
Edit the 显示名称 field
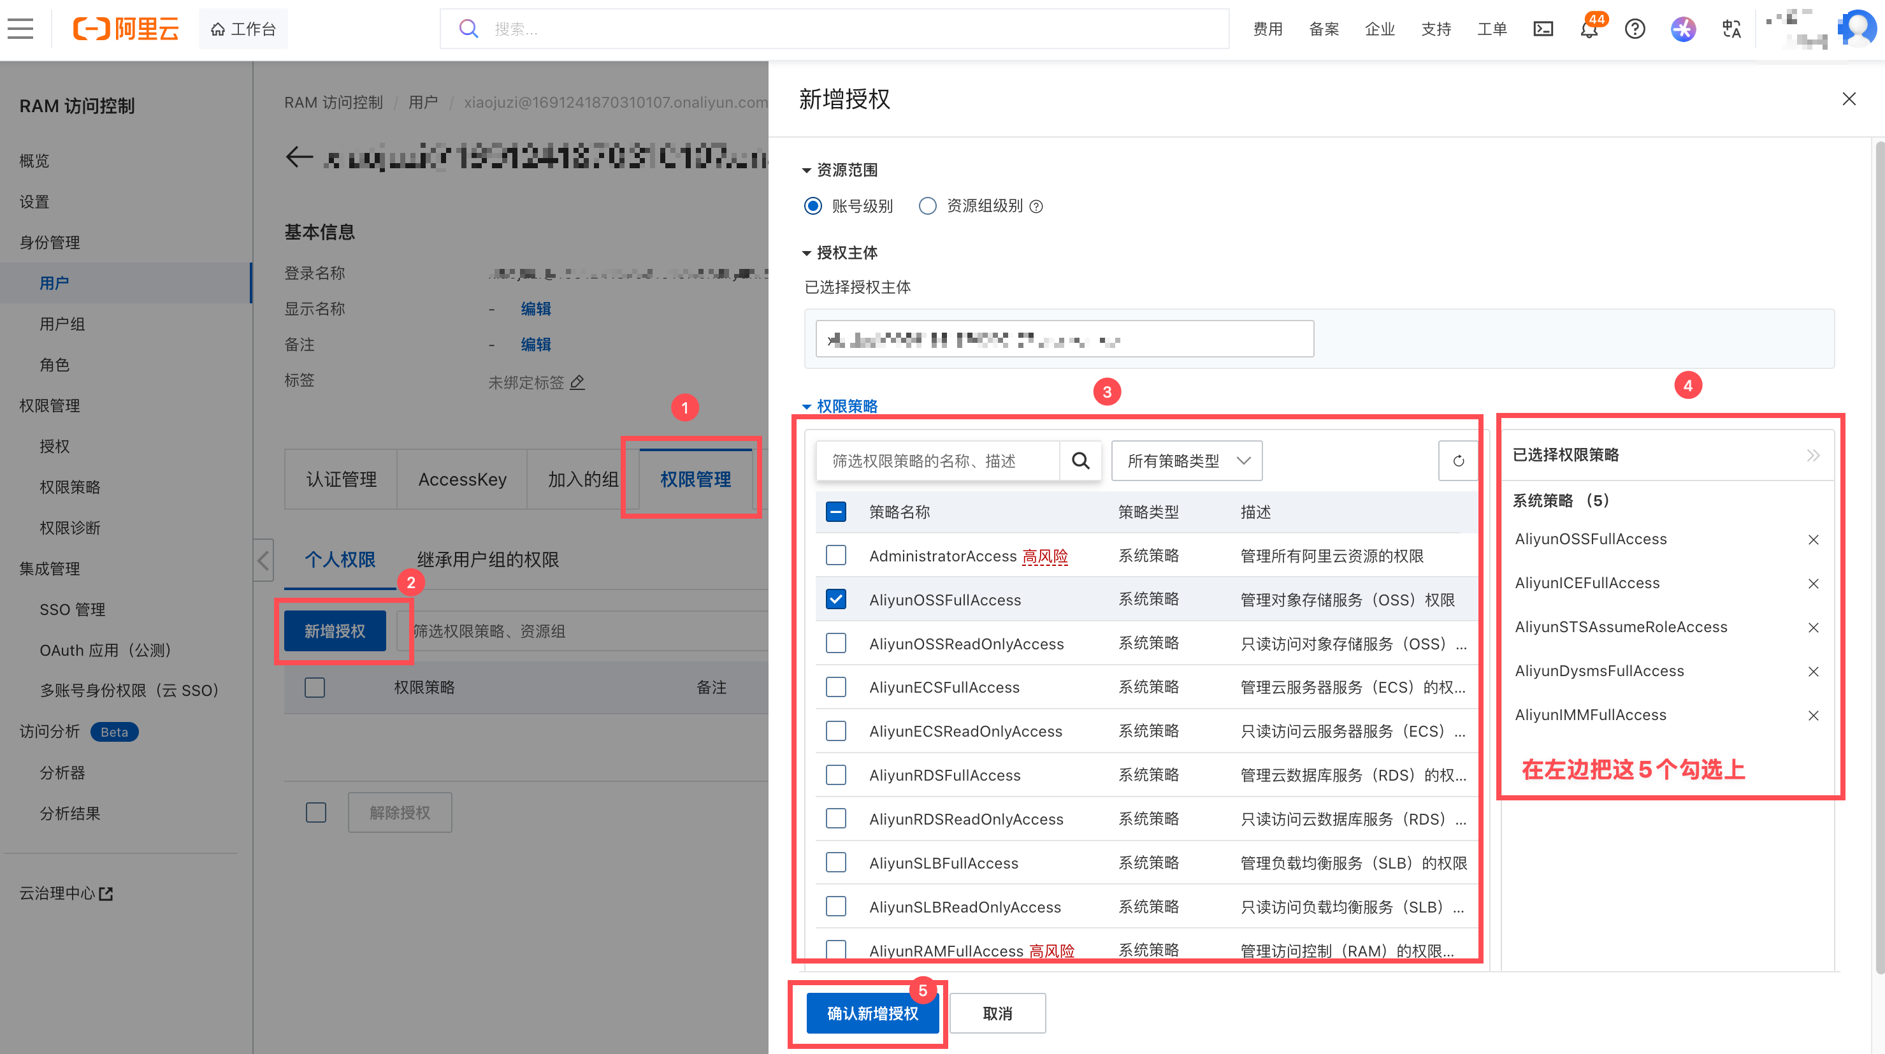[x=536, y=309]
